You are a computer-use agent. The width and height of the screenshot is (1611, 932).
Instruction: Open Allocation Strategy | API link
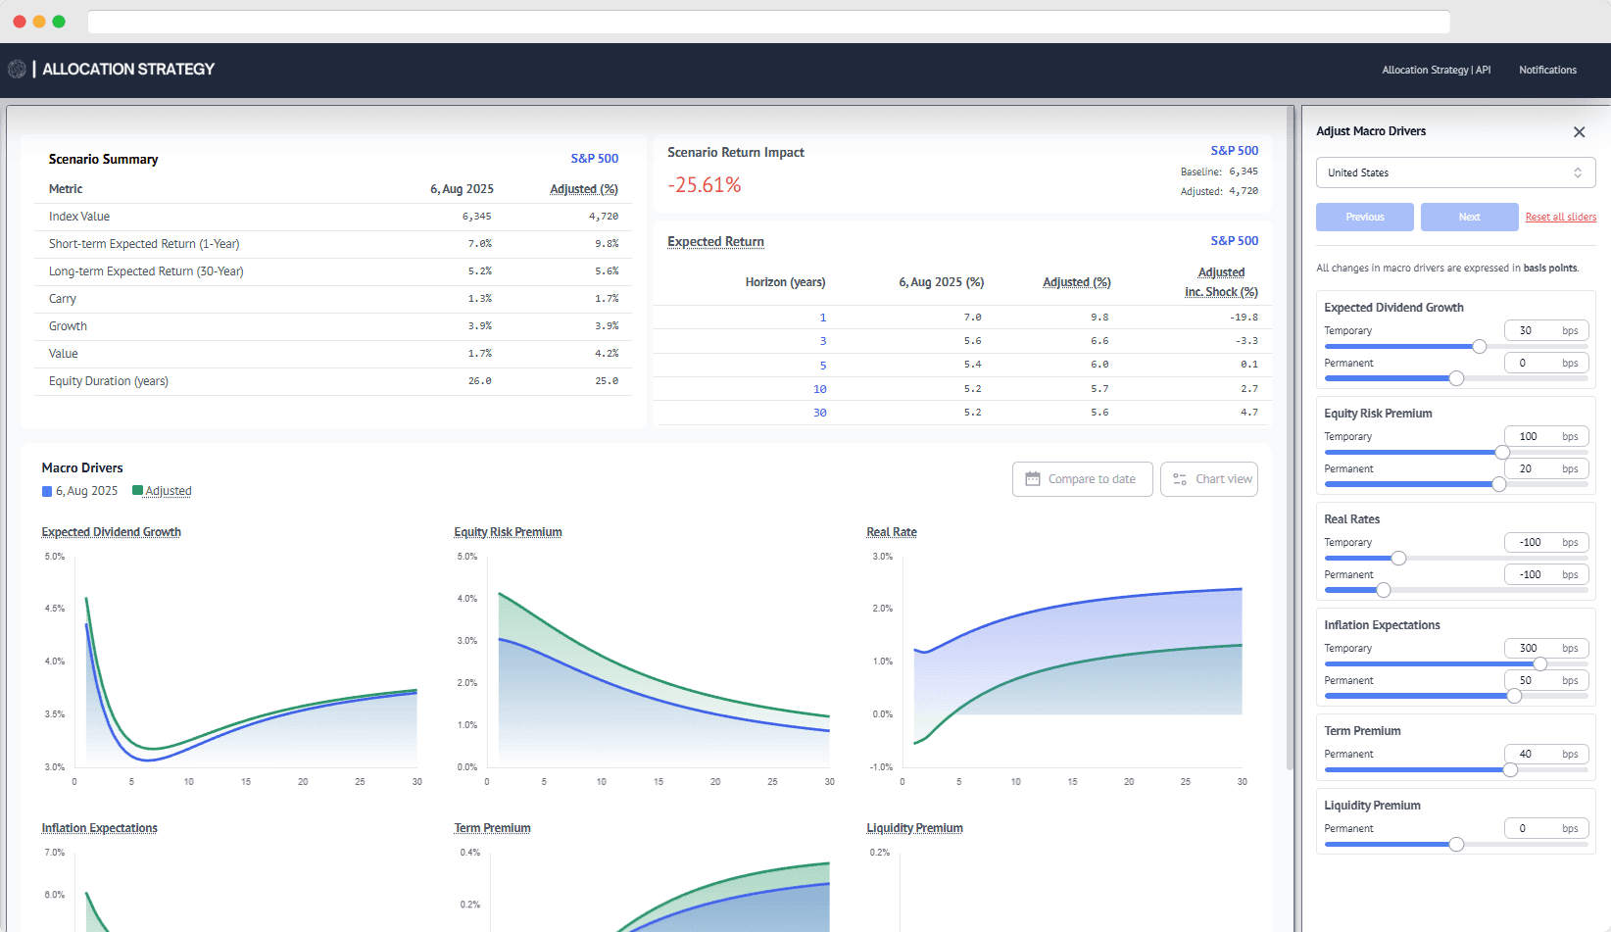point(1436,70)
